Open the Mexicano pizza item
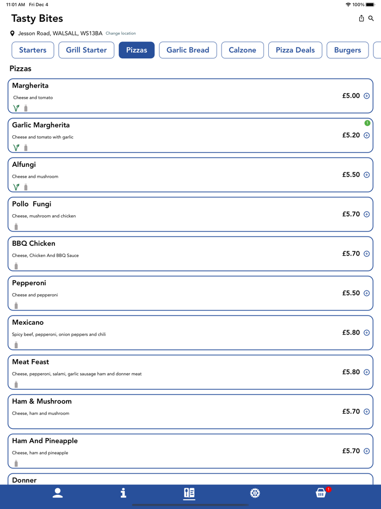 pyautogui.click(x=163, y=332)
